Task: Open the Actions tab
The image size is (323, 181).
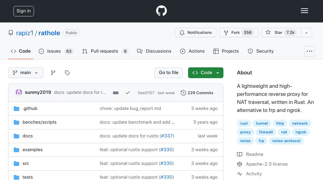Action: pos(192,51)
